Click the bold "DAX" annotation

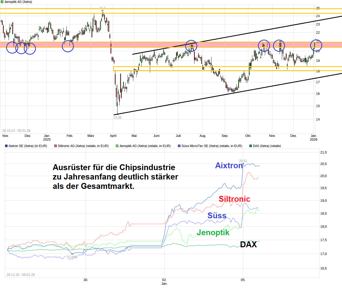tap(248, 244)
